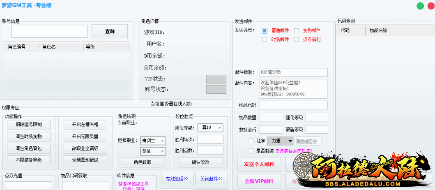The height and width of the screenshot is (190, 435).
Task: Open the 剑圣 subclass dropdown
Action: pos(153,151)
